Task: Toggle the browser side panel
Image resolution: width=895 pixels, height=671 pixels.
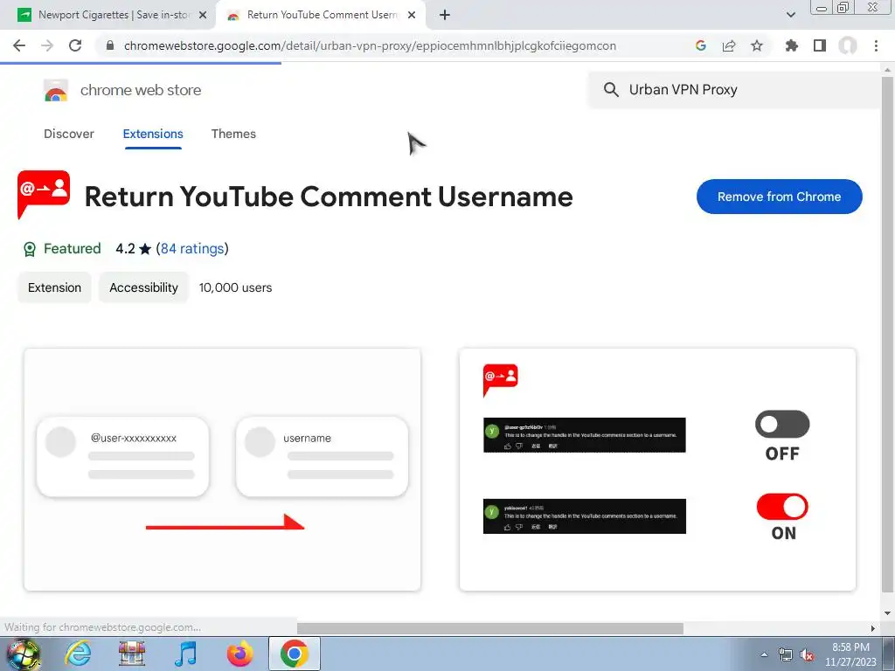Action: pos(820,45)
